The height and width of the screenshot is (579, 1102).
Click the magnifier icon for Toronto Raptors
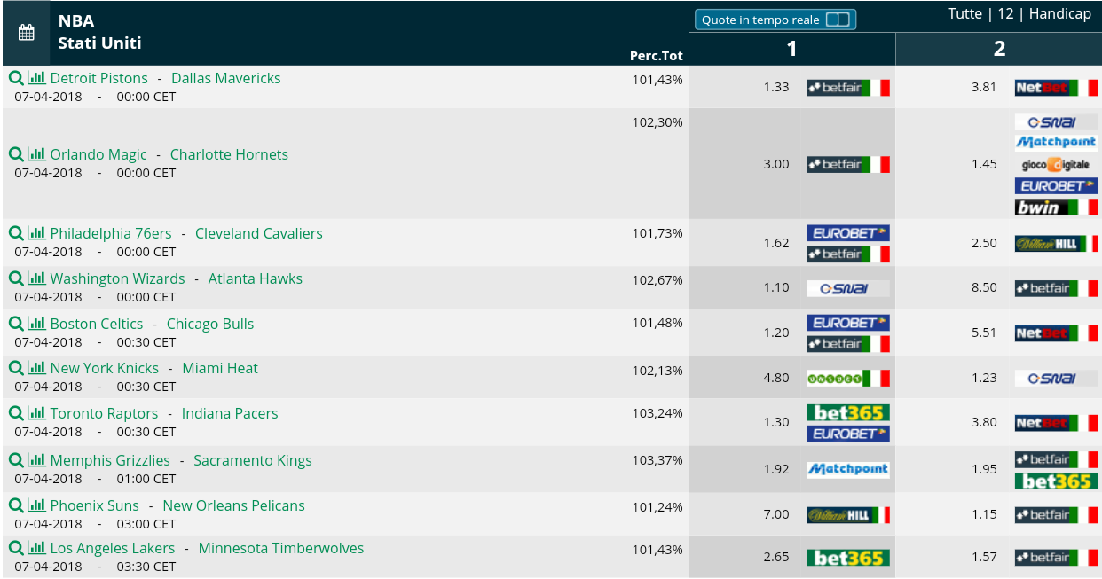[x=16, y=413]
